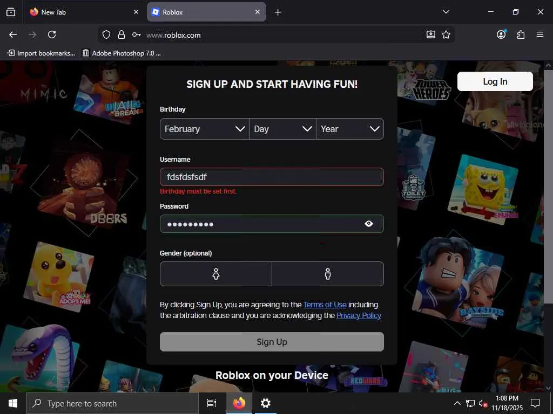Screen dimensions: 553x414
Task: Open the Firefox account icon
Action: pos(501,34)
